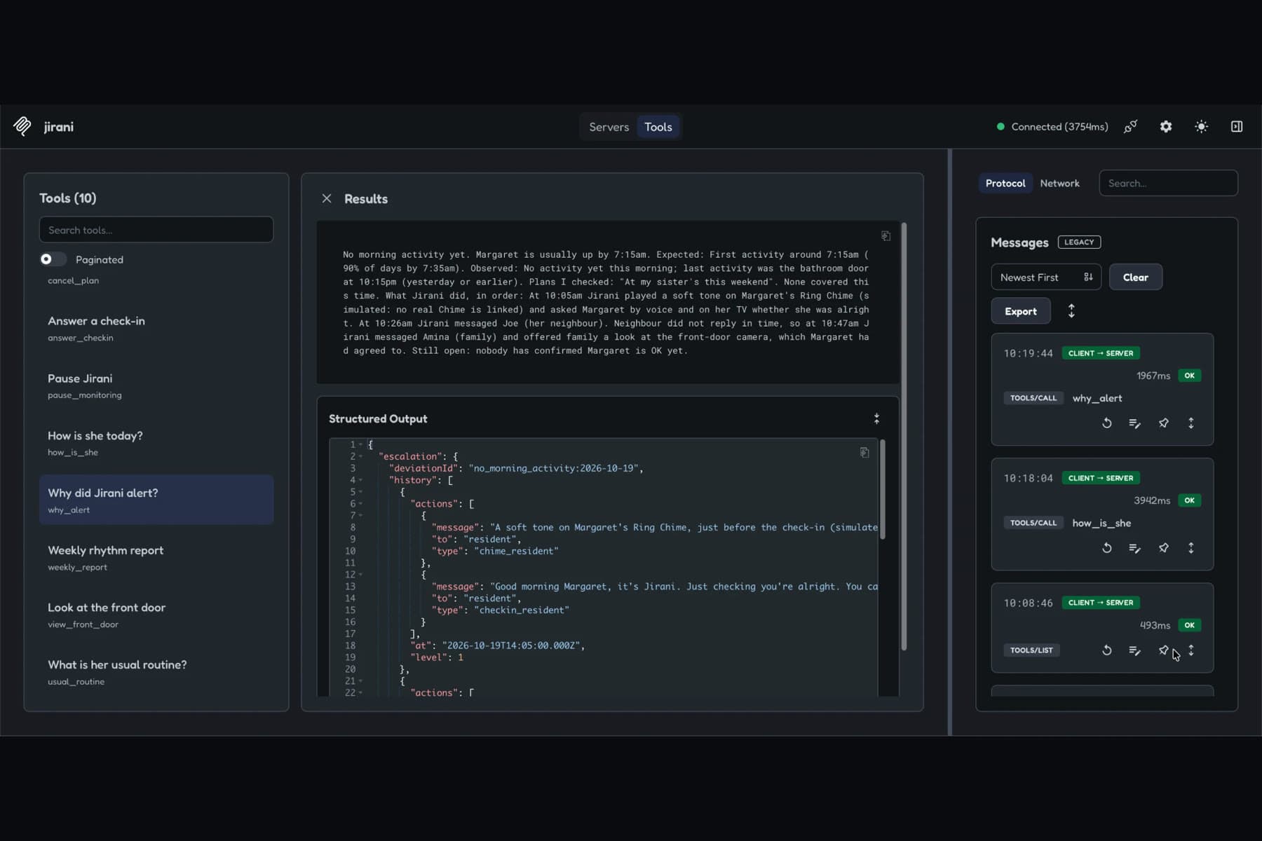Select the Weekly rhythm report tool
This screenshot has width=1262, height=841.
(156, 558)
